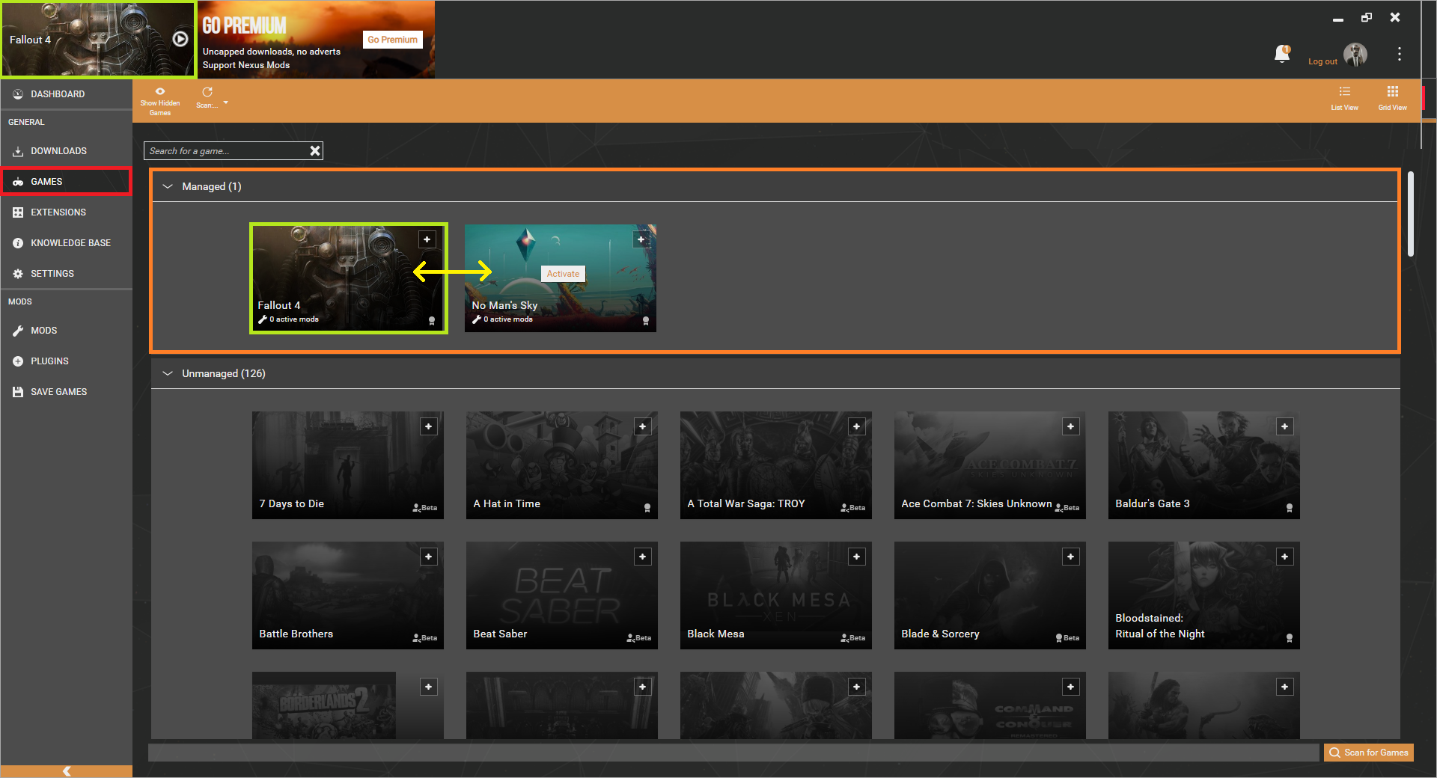This screenshot has width=1437, height=778.
Task: Select Games in the sidebar
Action: (67, 182)
